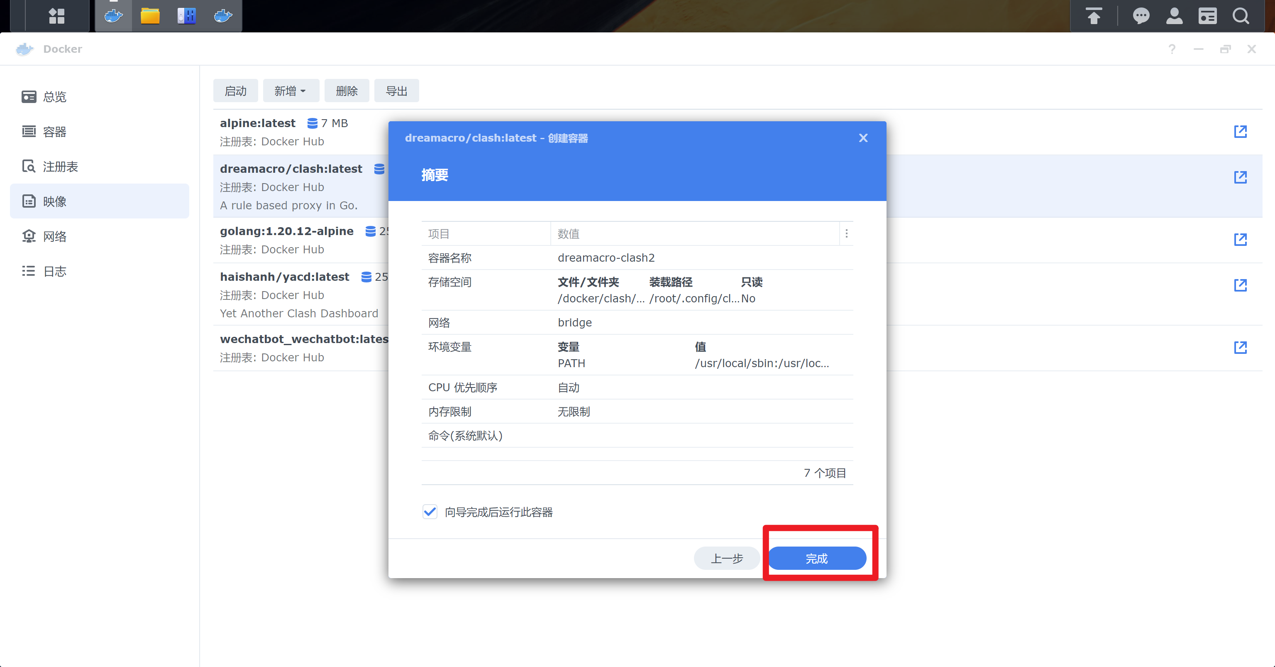Click 完成 to finish the wizard
The height and width of the screenshot is (667, 1275).
pos(817,559)
